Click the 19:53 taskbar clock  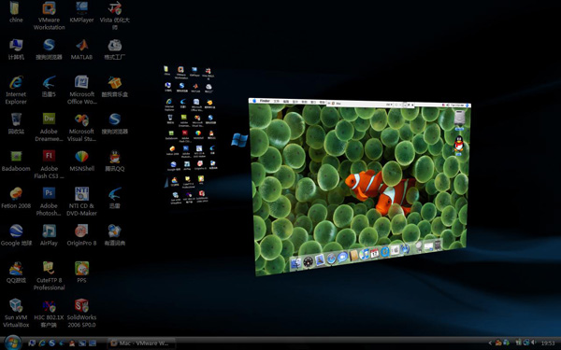coord(548,343)
